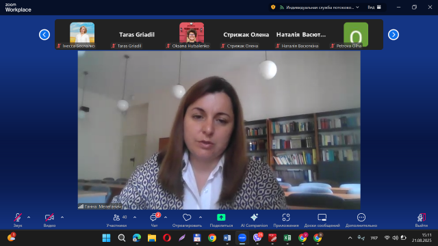Show previous participants with left arrow
The height and width of the screenshot is (246, 438).
(44, 35)
